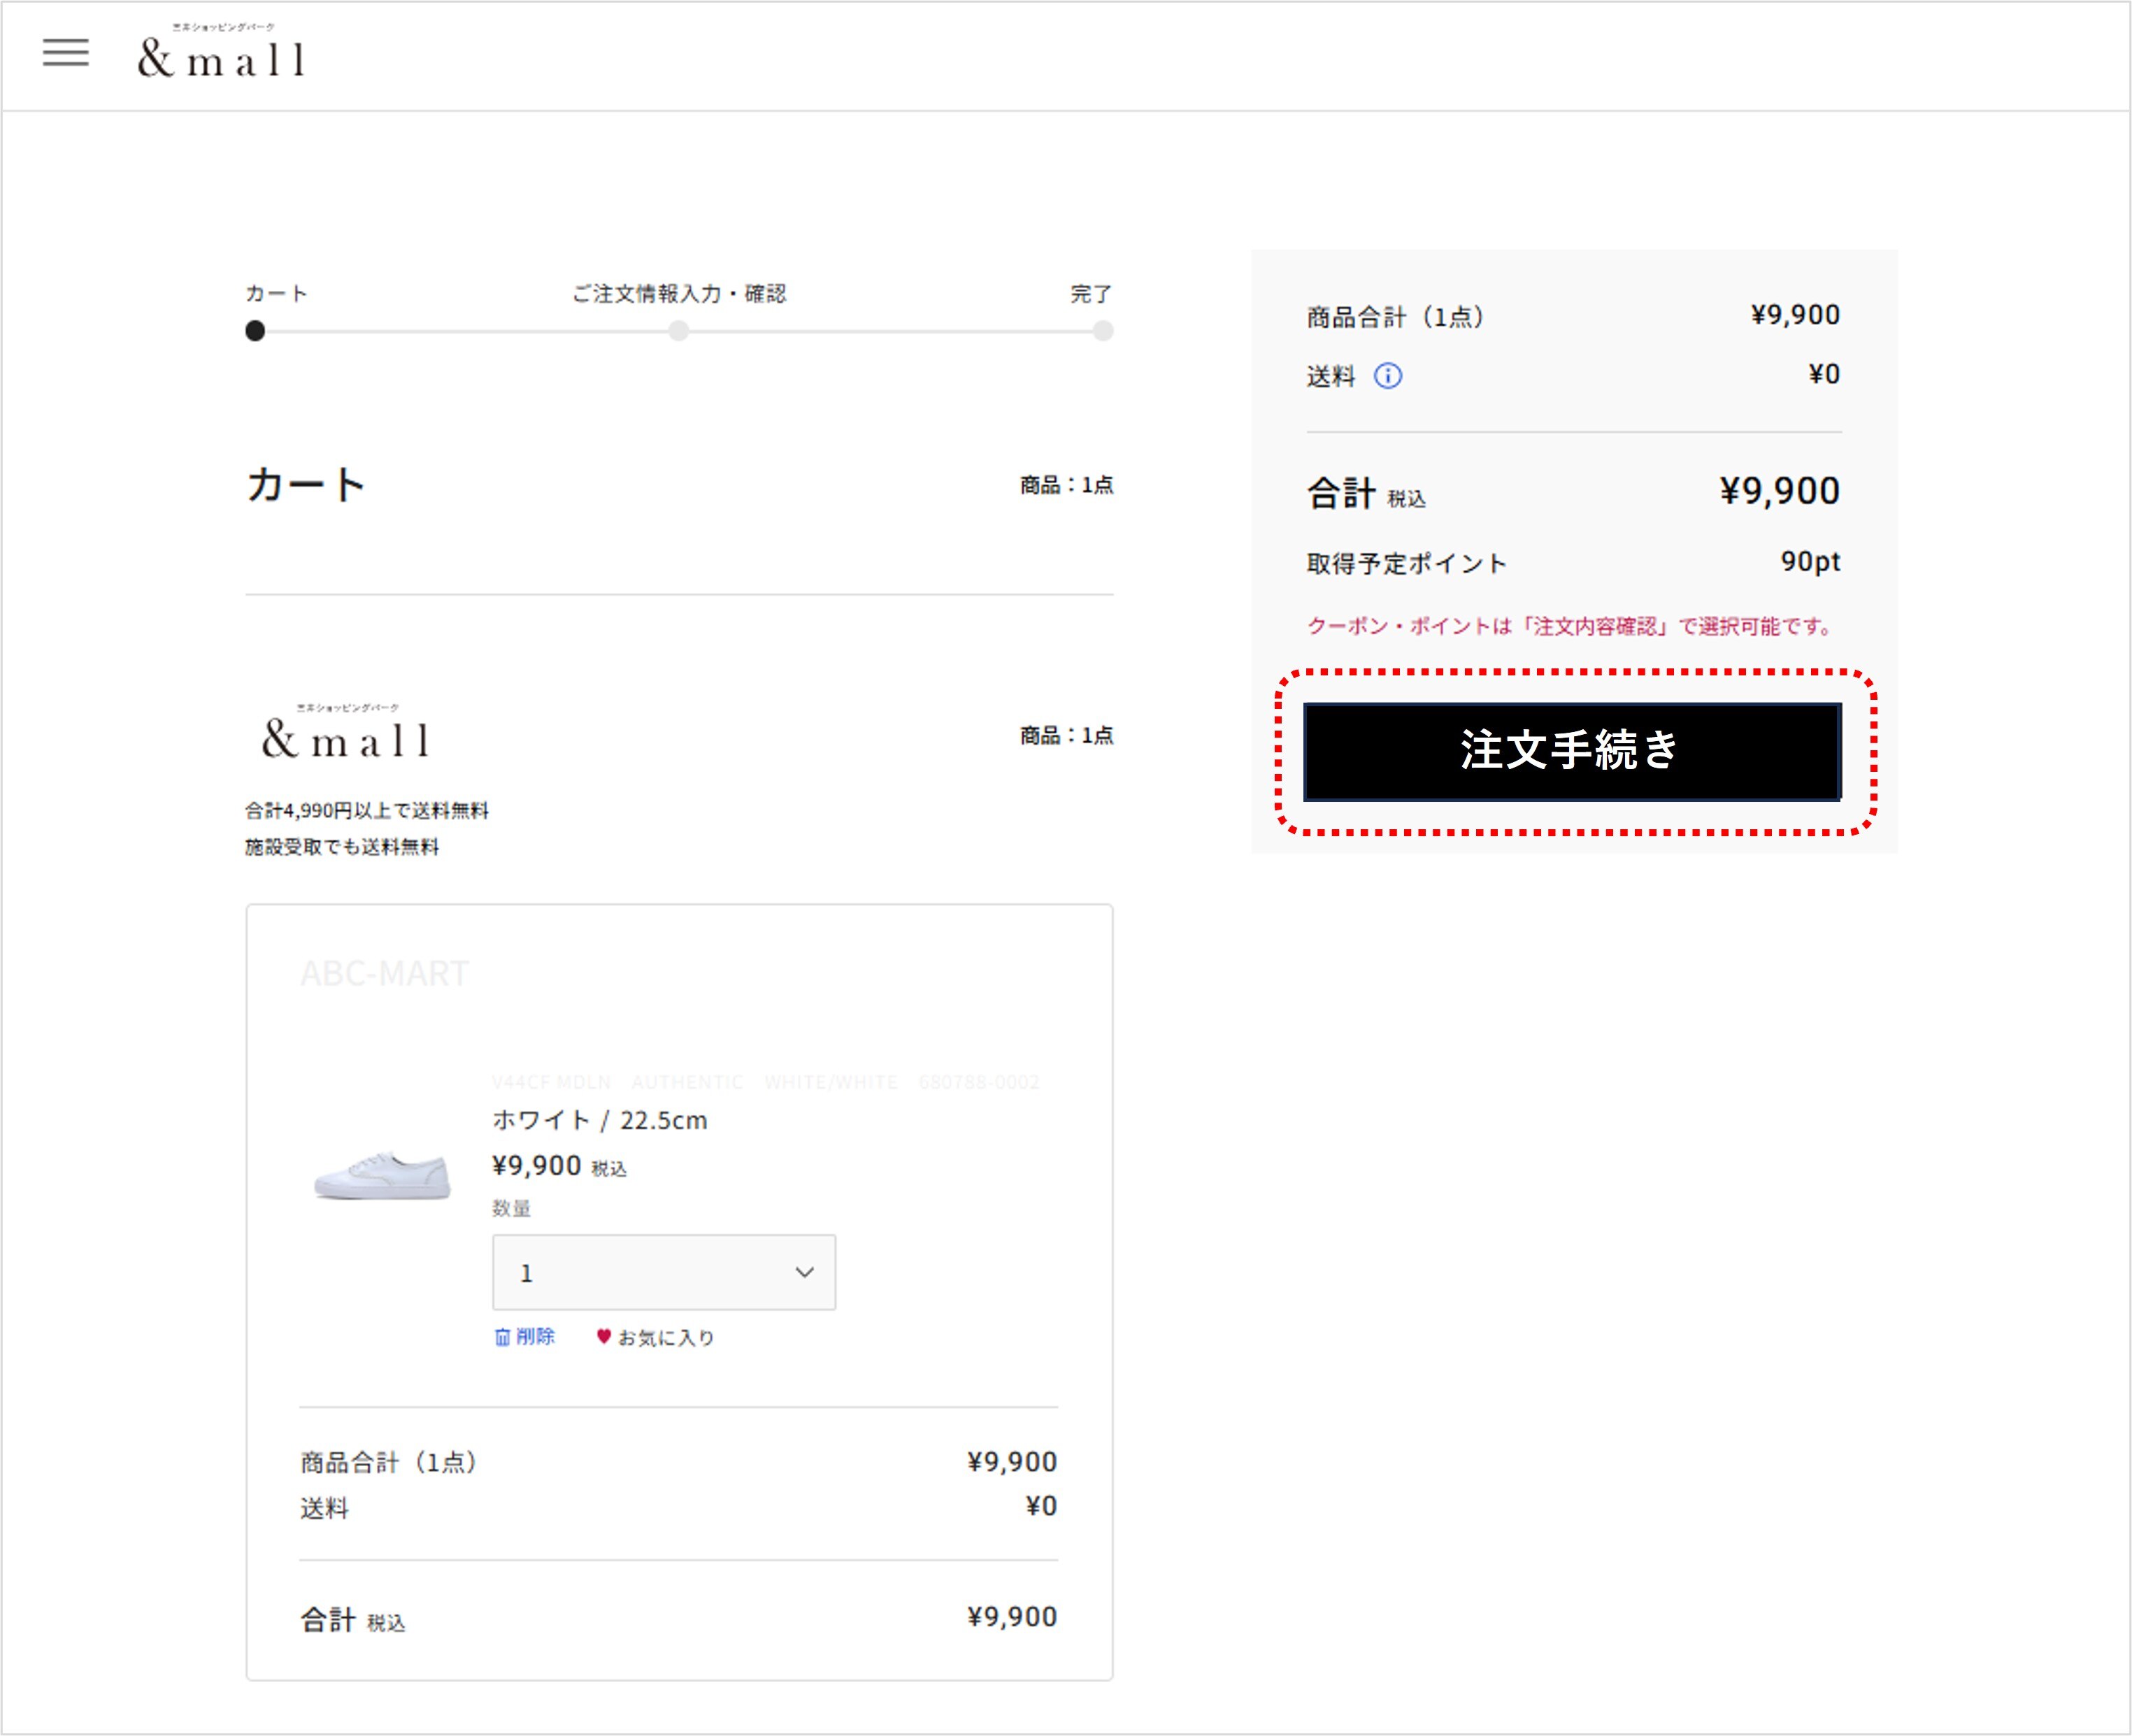
Task: Click the heart icon beside お気に入り
Action: tap(604, 1336)
